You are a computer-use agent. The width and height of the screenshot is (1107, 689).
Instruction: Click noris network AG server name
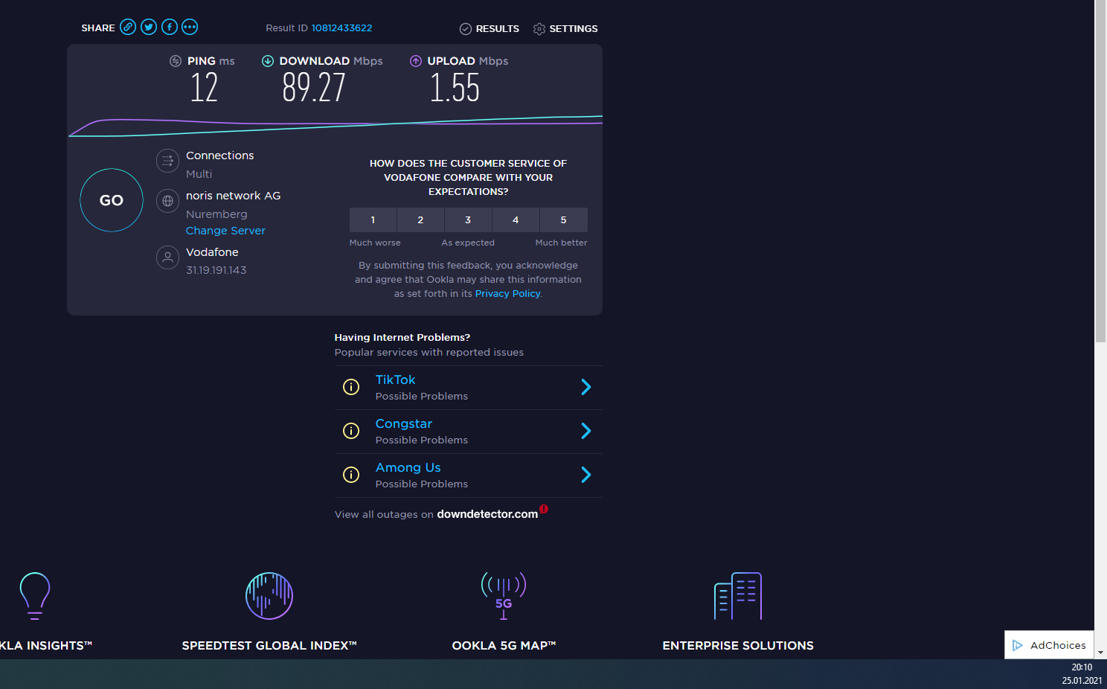click(x=233, y=196)
